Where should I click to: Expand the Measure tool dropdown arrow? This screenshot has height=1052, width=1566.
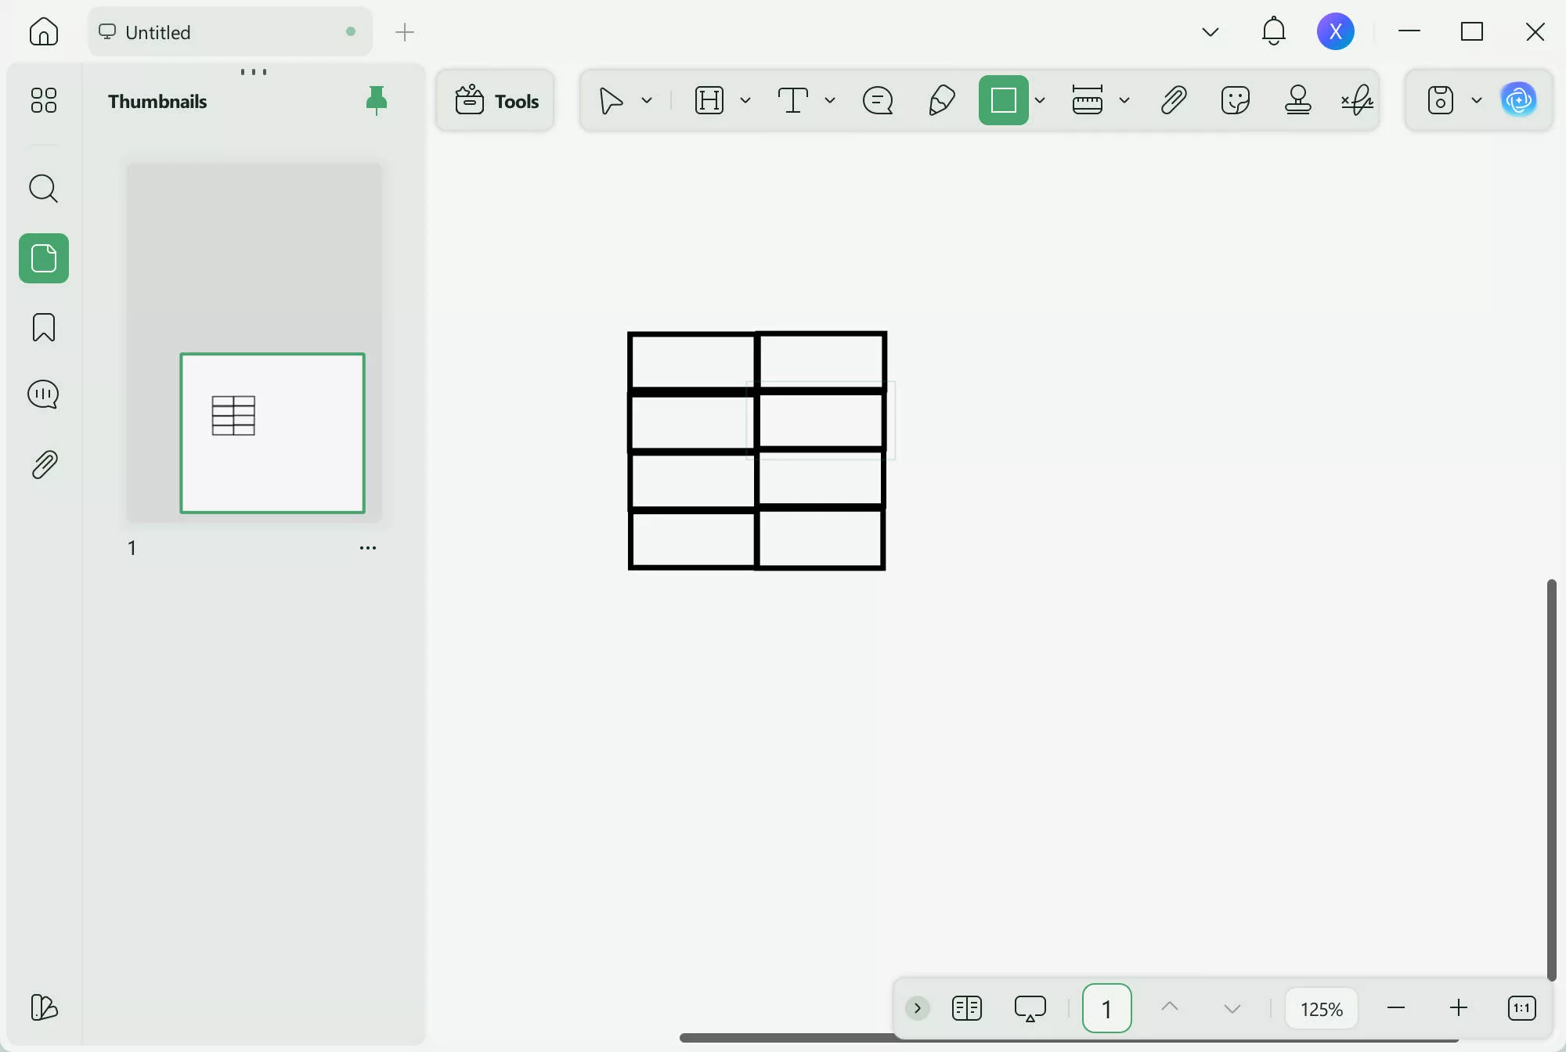[1124, 100]
